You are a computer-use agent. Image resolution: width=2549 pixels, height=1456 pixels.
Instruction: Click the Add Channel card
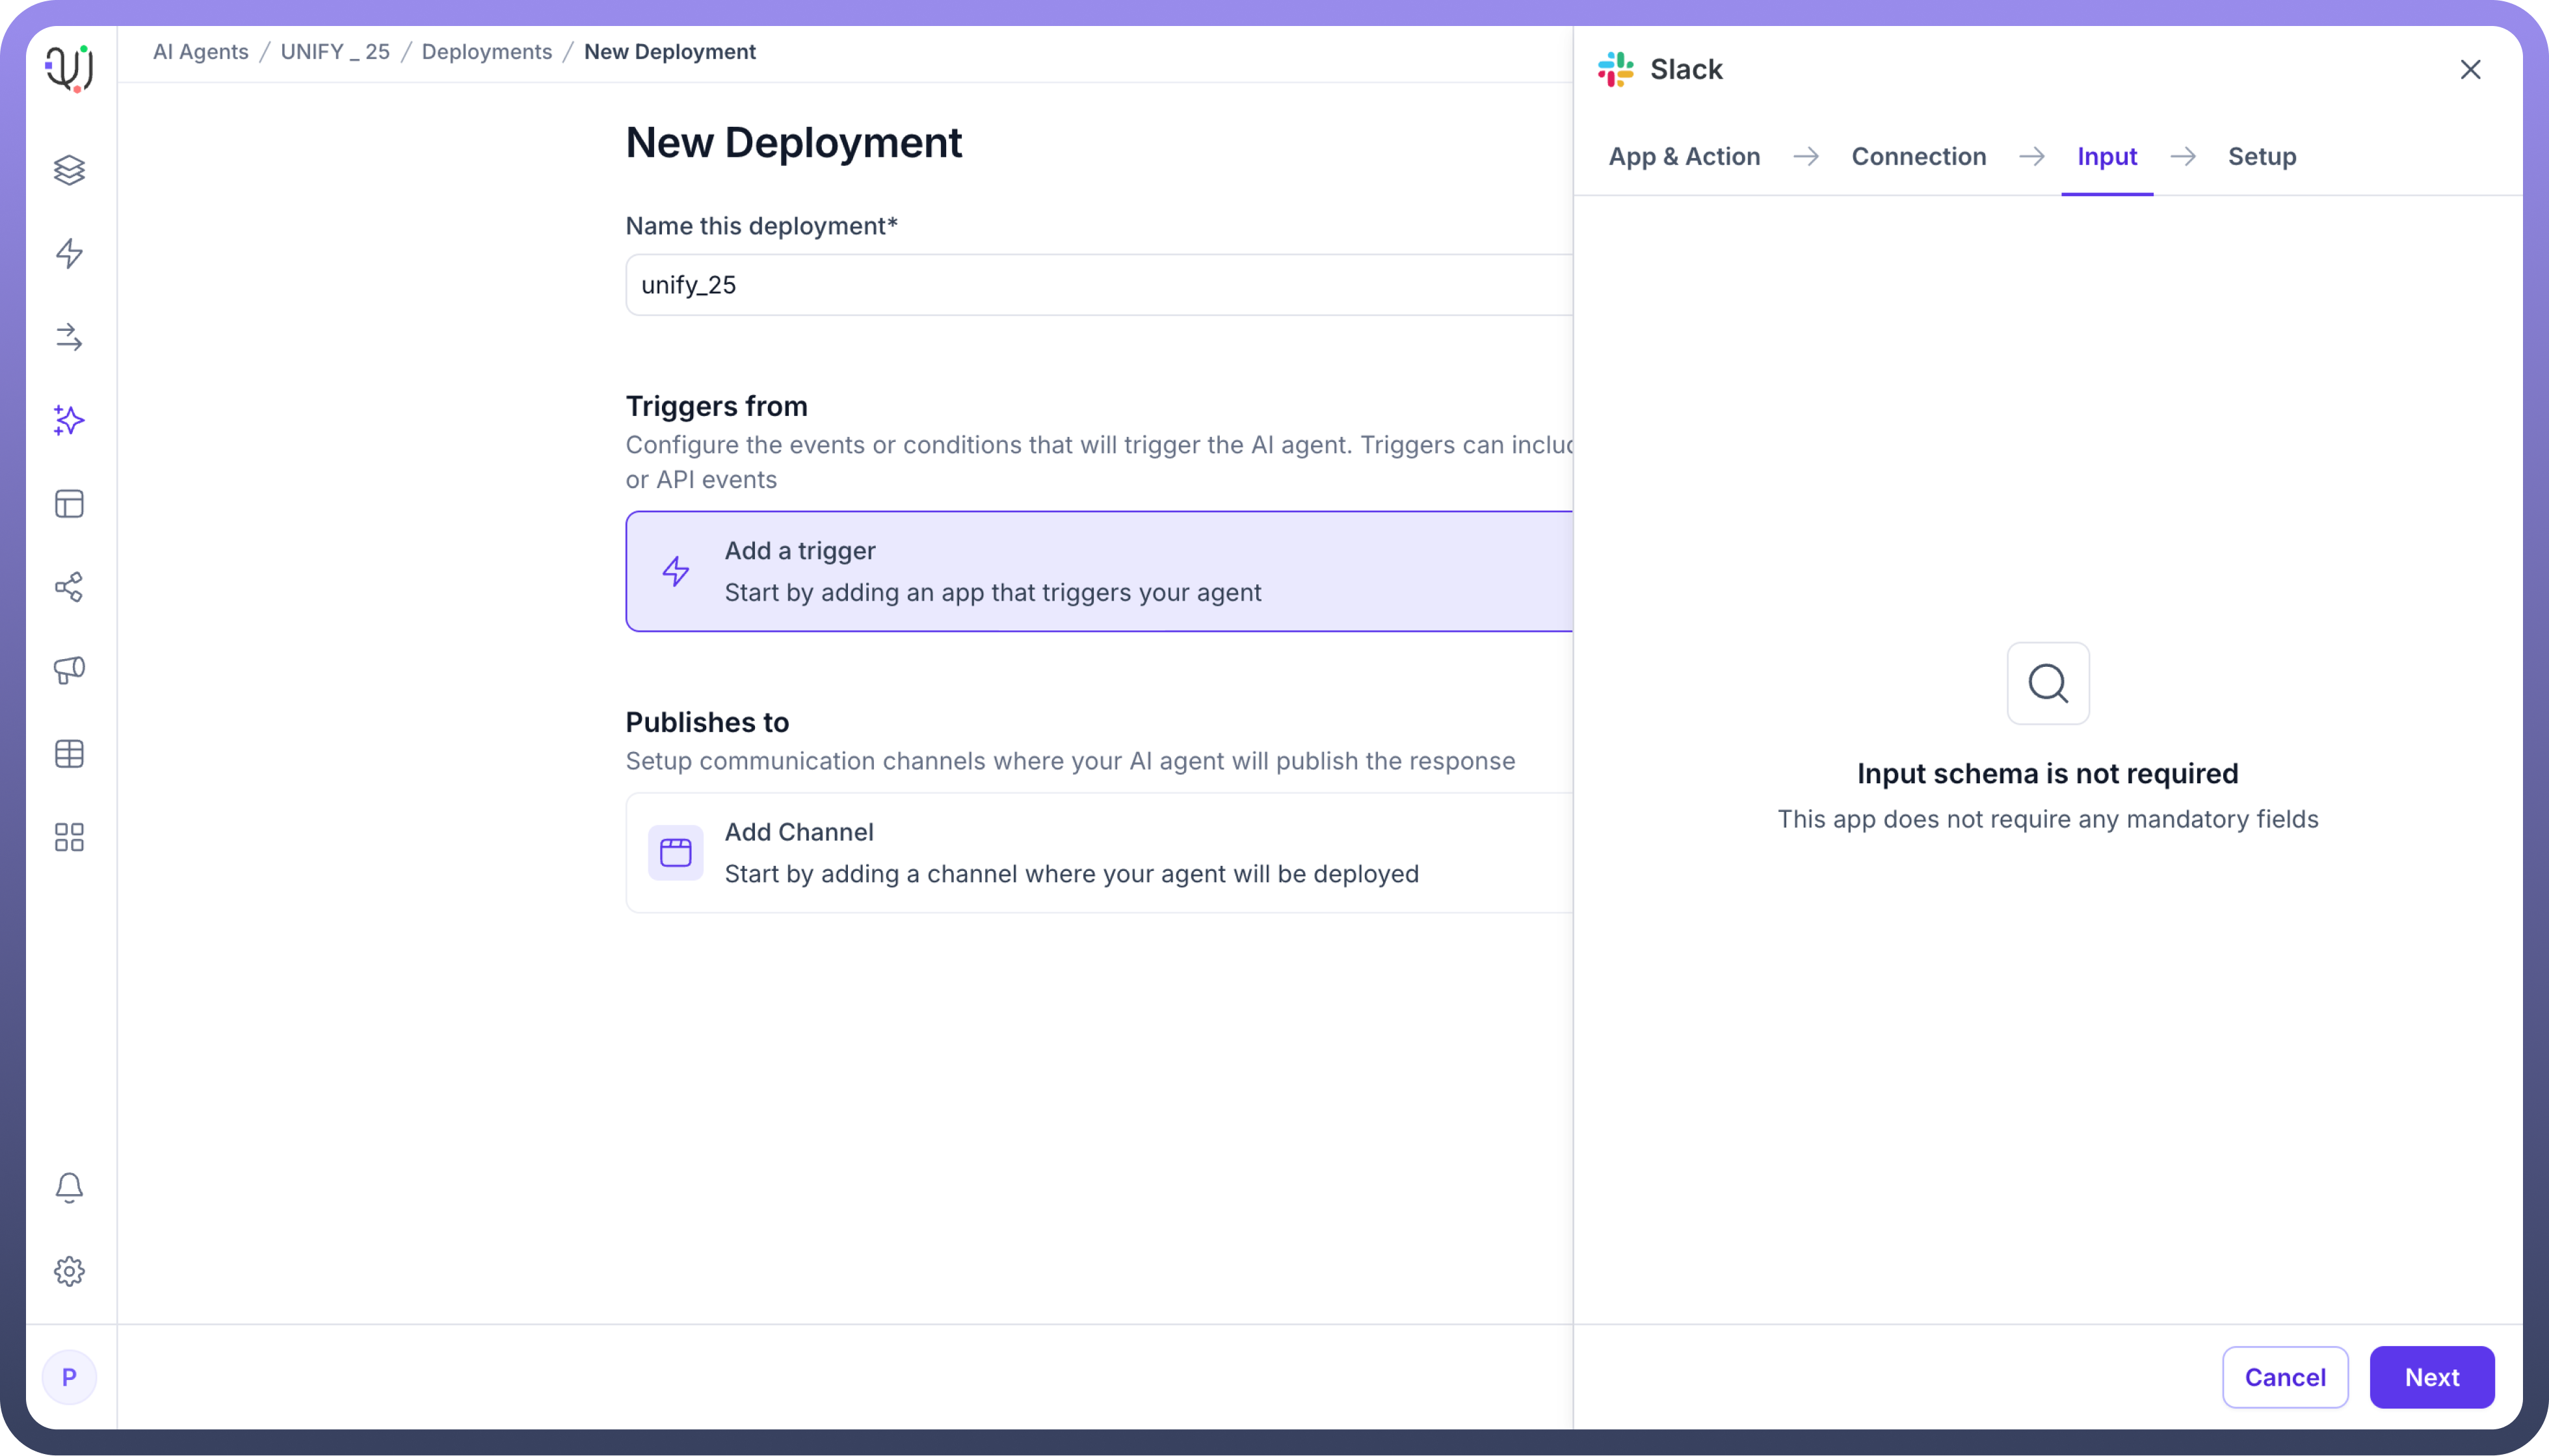(1098, 853)
